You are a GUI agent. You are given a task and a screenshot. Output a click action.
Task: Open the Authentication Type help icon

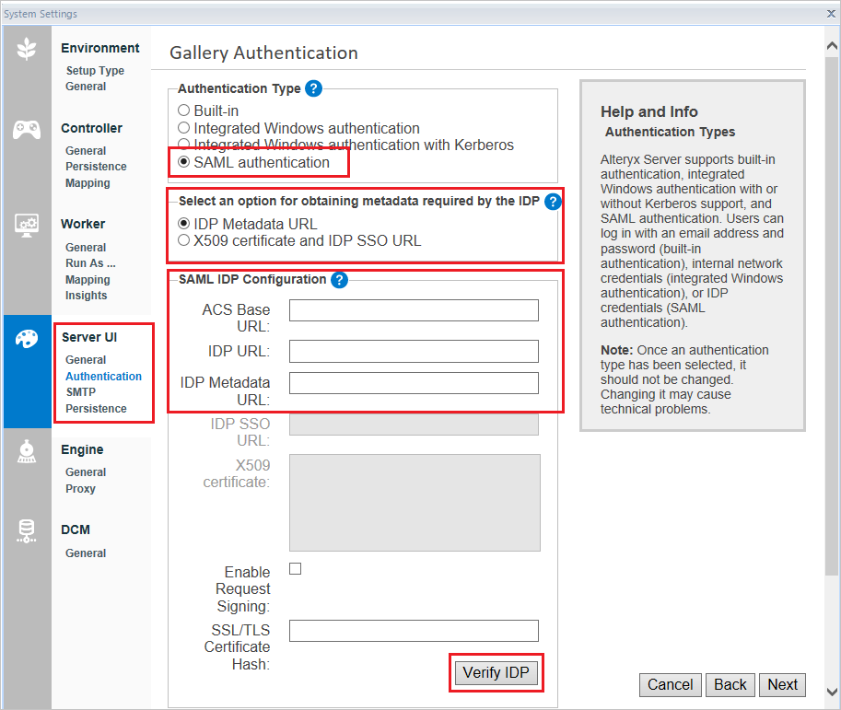313,88
